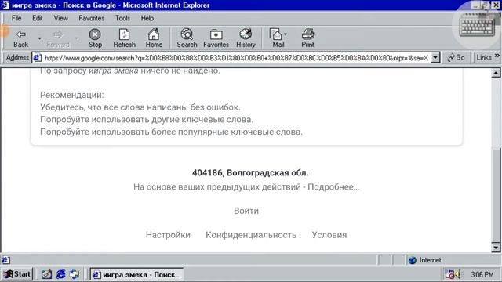Select the игра змека taskbar window button
Screen dimensions: 502x282
click(x=136, y=275)
